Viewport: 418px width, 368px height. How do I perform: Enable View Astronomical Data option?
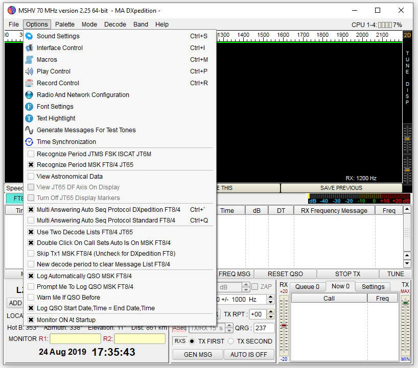tap(31, 176)
